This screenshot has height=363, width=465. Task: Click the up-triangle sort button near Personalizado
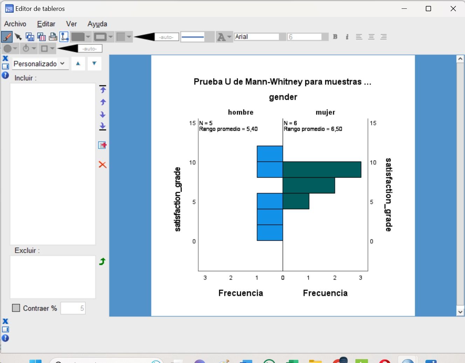tap(78, 63)
